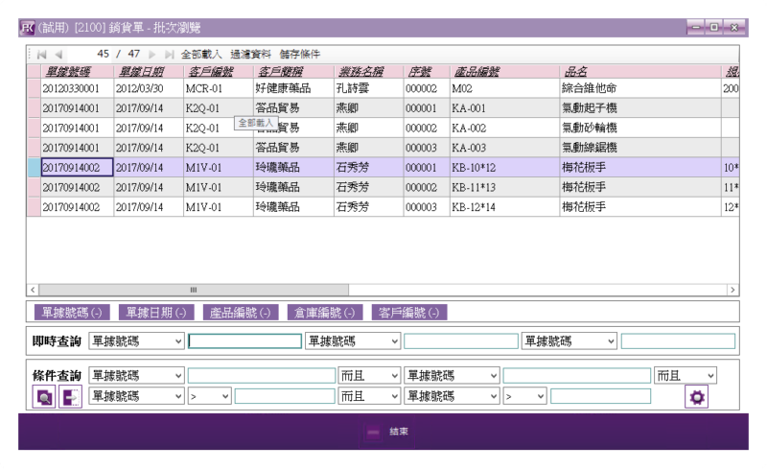This screenshot has width=767, height=469.
Task: Select cell 氣動砂輪機
Action: (640, 128)
